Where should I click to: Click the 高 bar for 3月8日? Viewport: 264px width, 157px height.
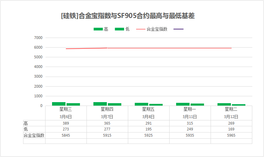click(x=141, y=104)
